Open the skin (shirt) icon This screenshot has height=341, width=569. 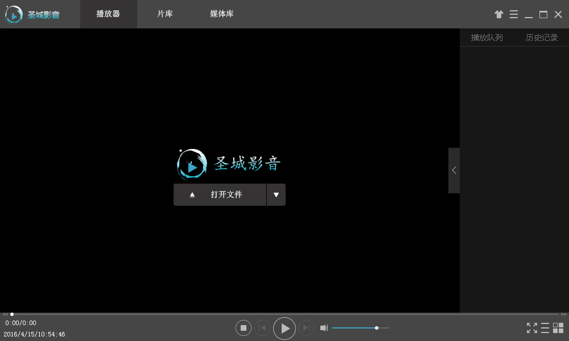point(499,14)
